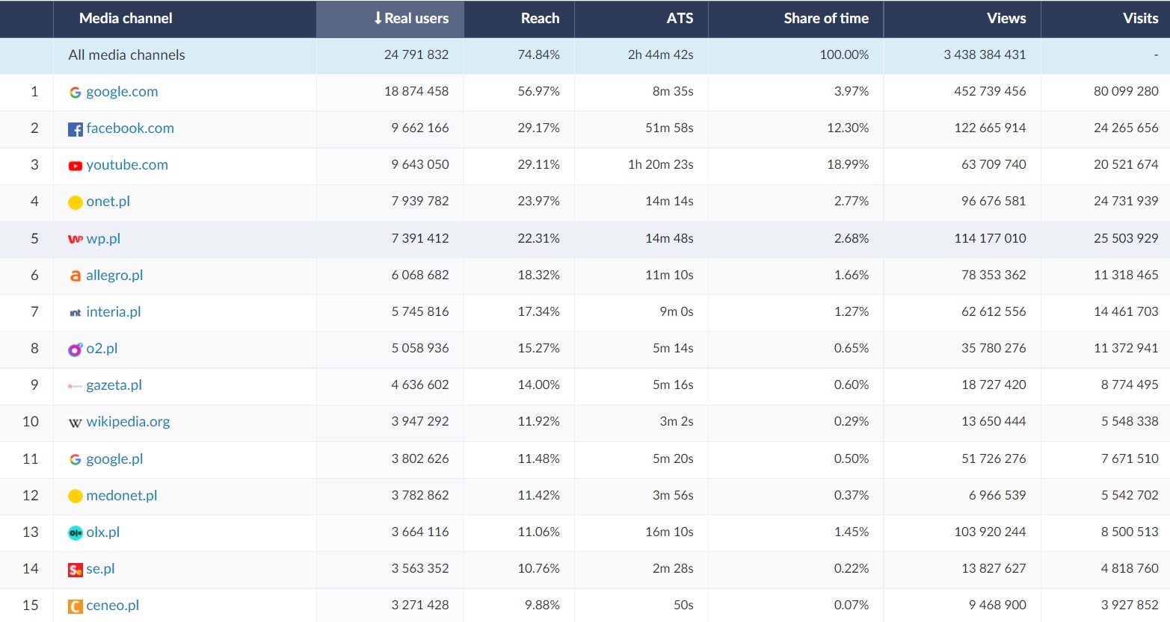Click the Facebook icon in row 2
This screenshot has height=622, width=1170.
[x=76, y=129]
